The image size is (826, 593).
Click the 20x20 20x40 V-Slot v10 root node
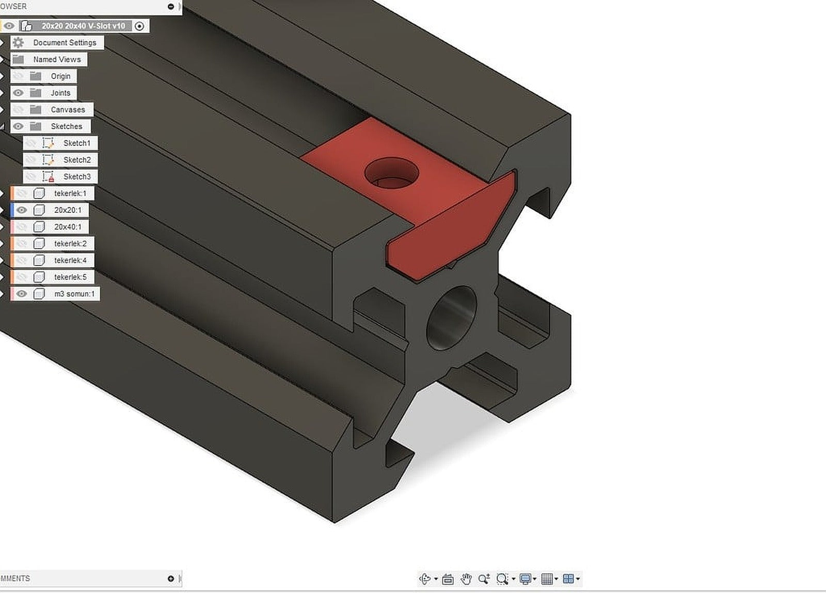[84, 25]
